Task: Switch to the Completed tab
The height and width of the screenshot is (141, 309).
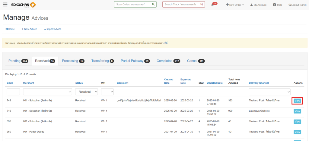Action: [x=168, y=61]
